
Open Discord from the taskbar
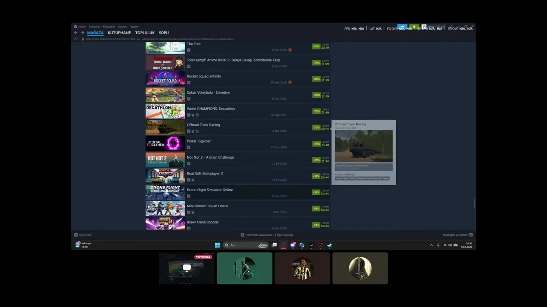293,245
